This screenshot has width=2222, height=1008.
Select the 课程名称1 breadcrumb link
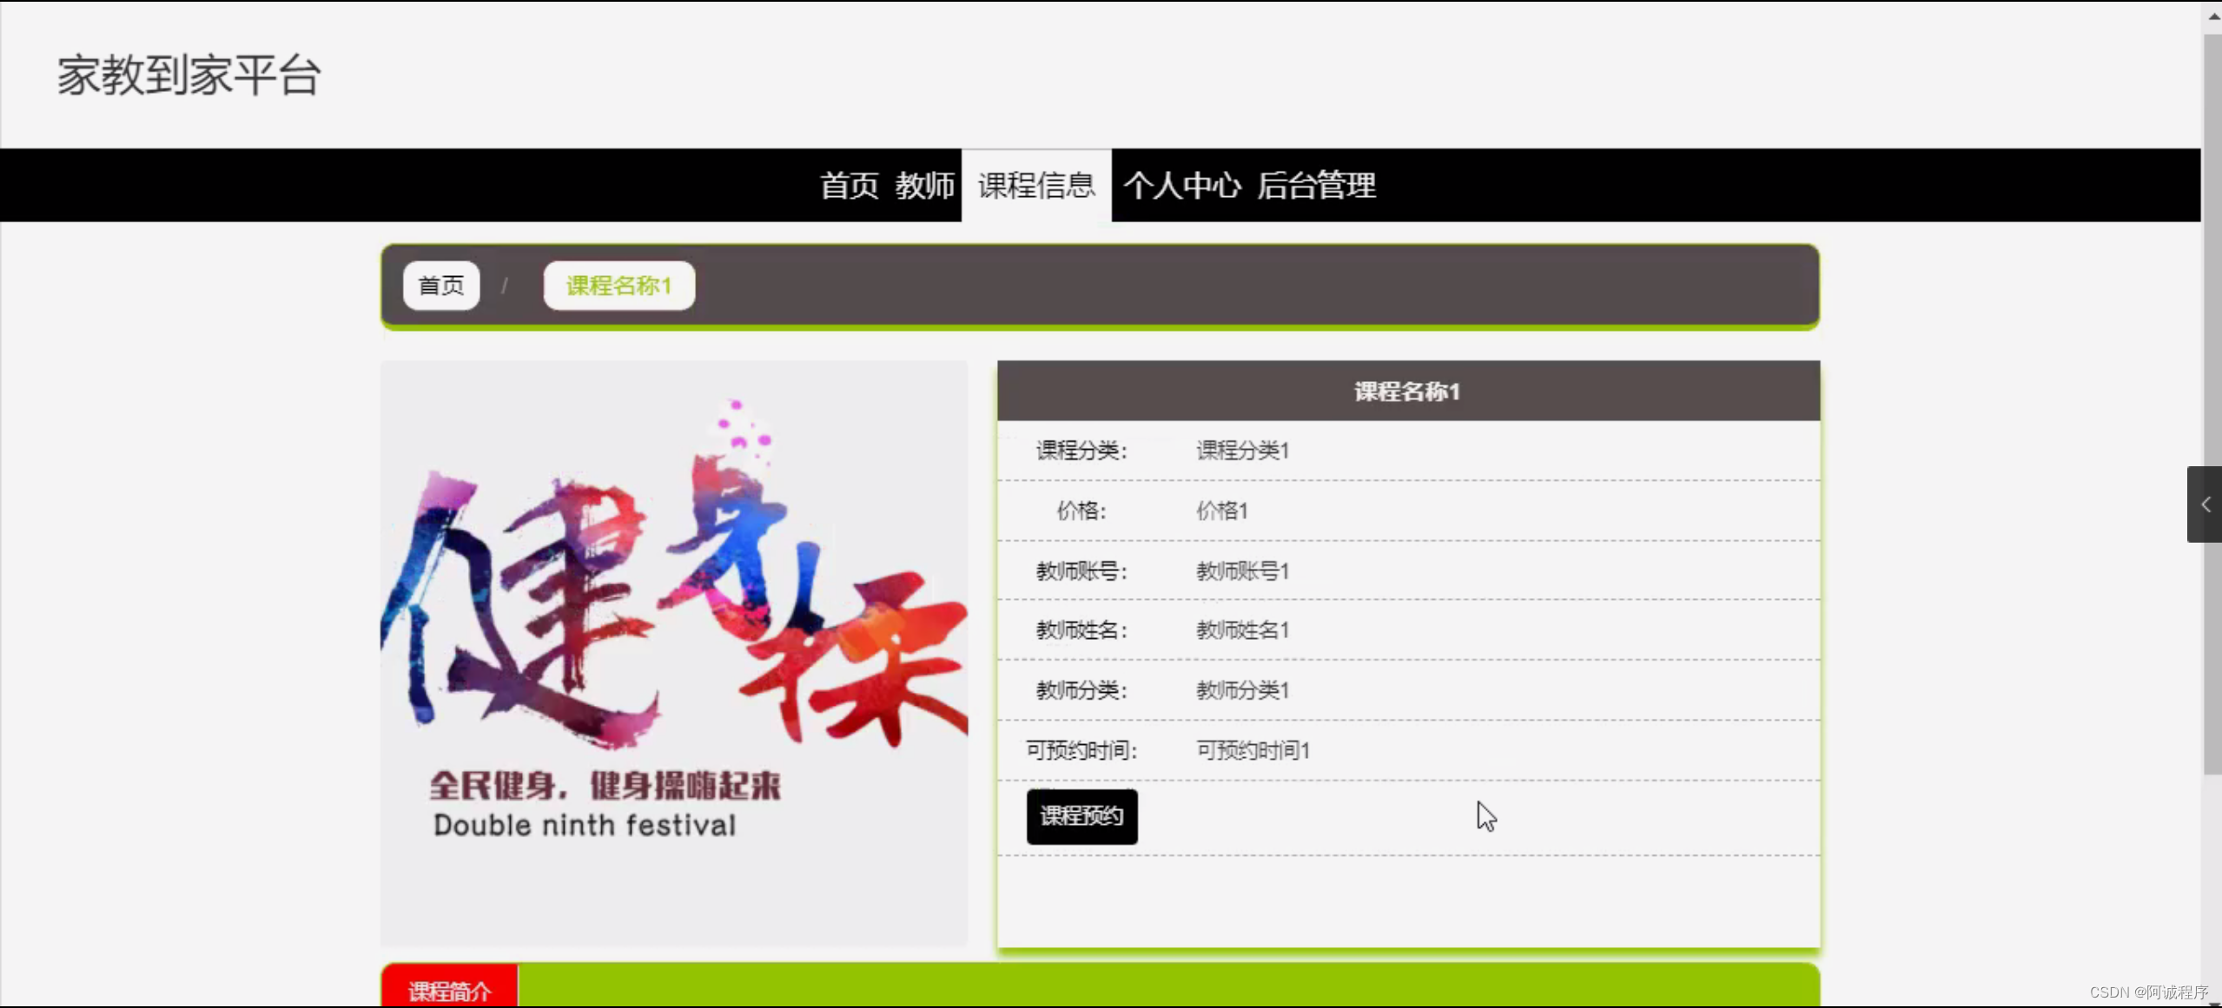tap(618, 285)
